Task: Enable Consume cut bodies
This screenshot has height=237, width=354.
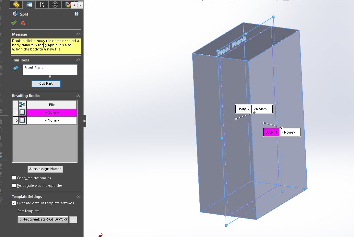Action: (14, 178)
